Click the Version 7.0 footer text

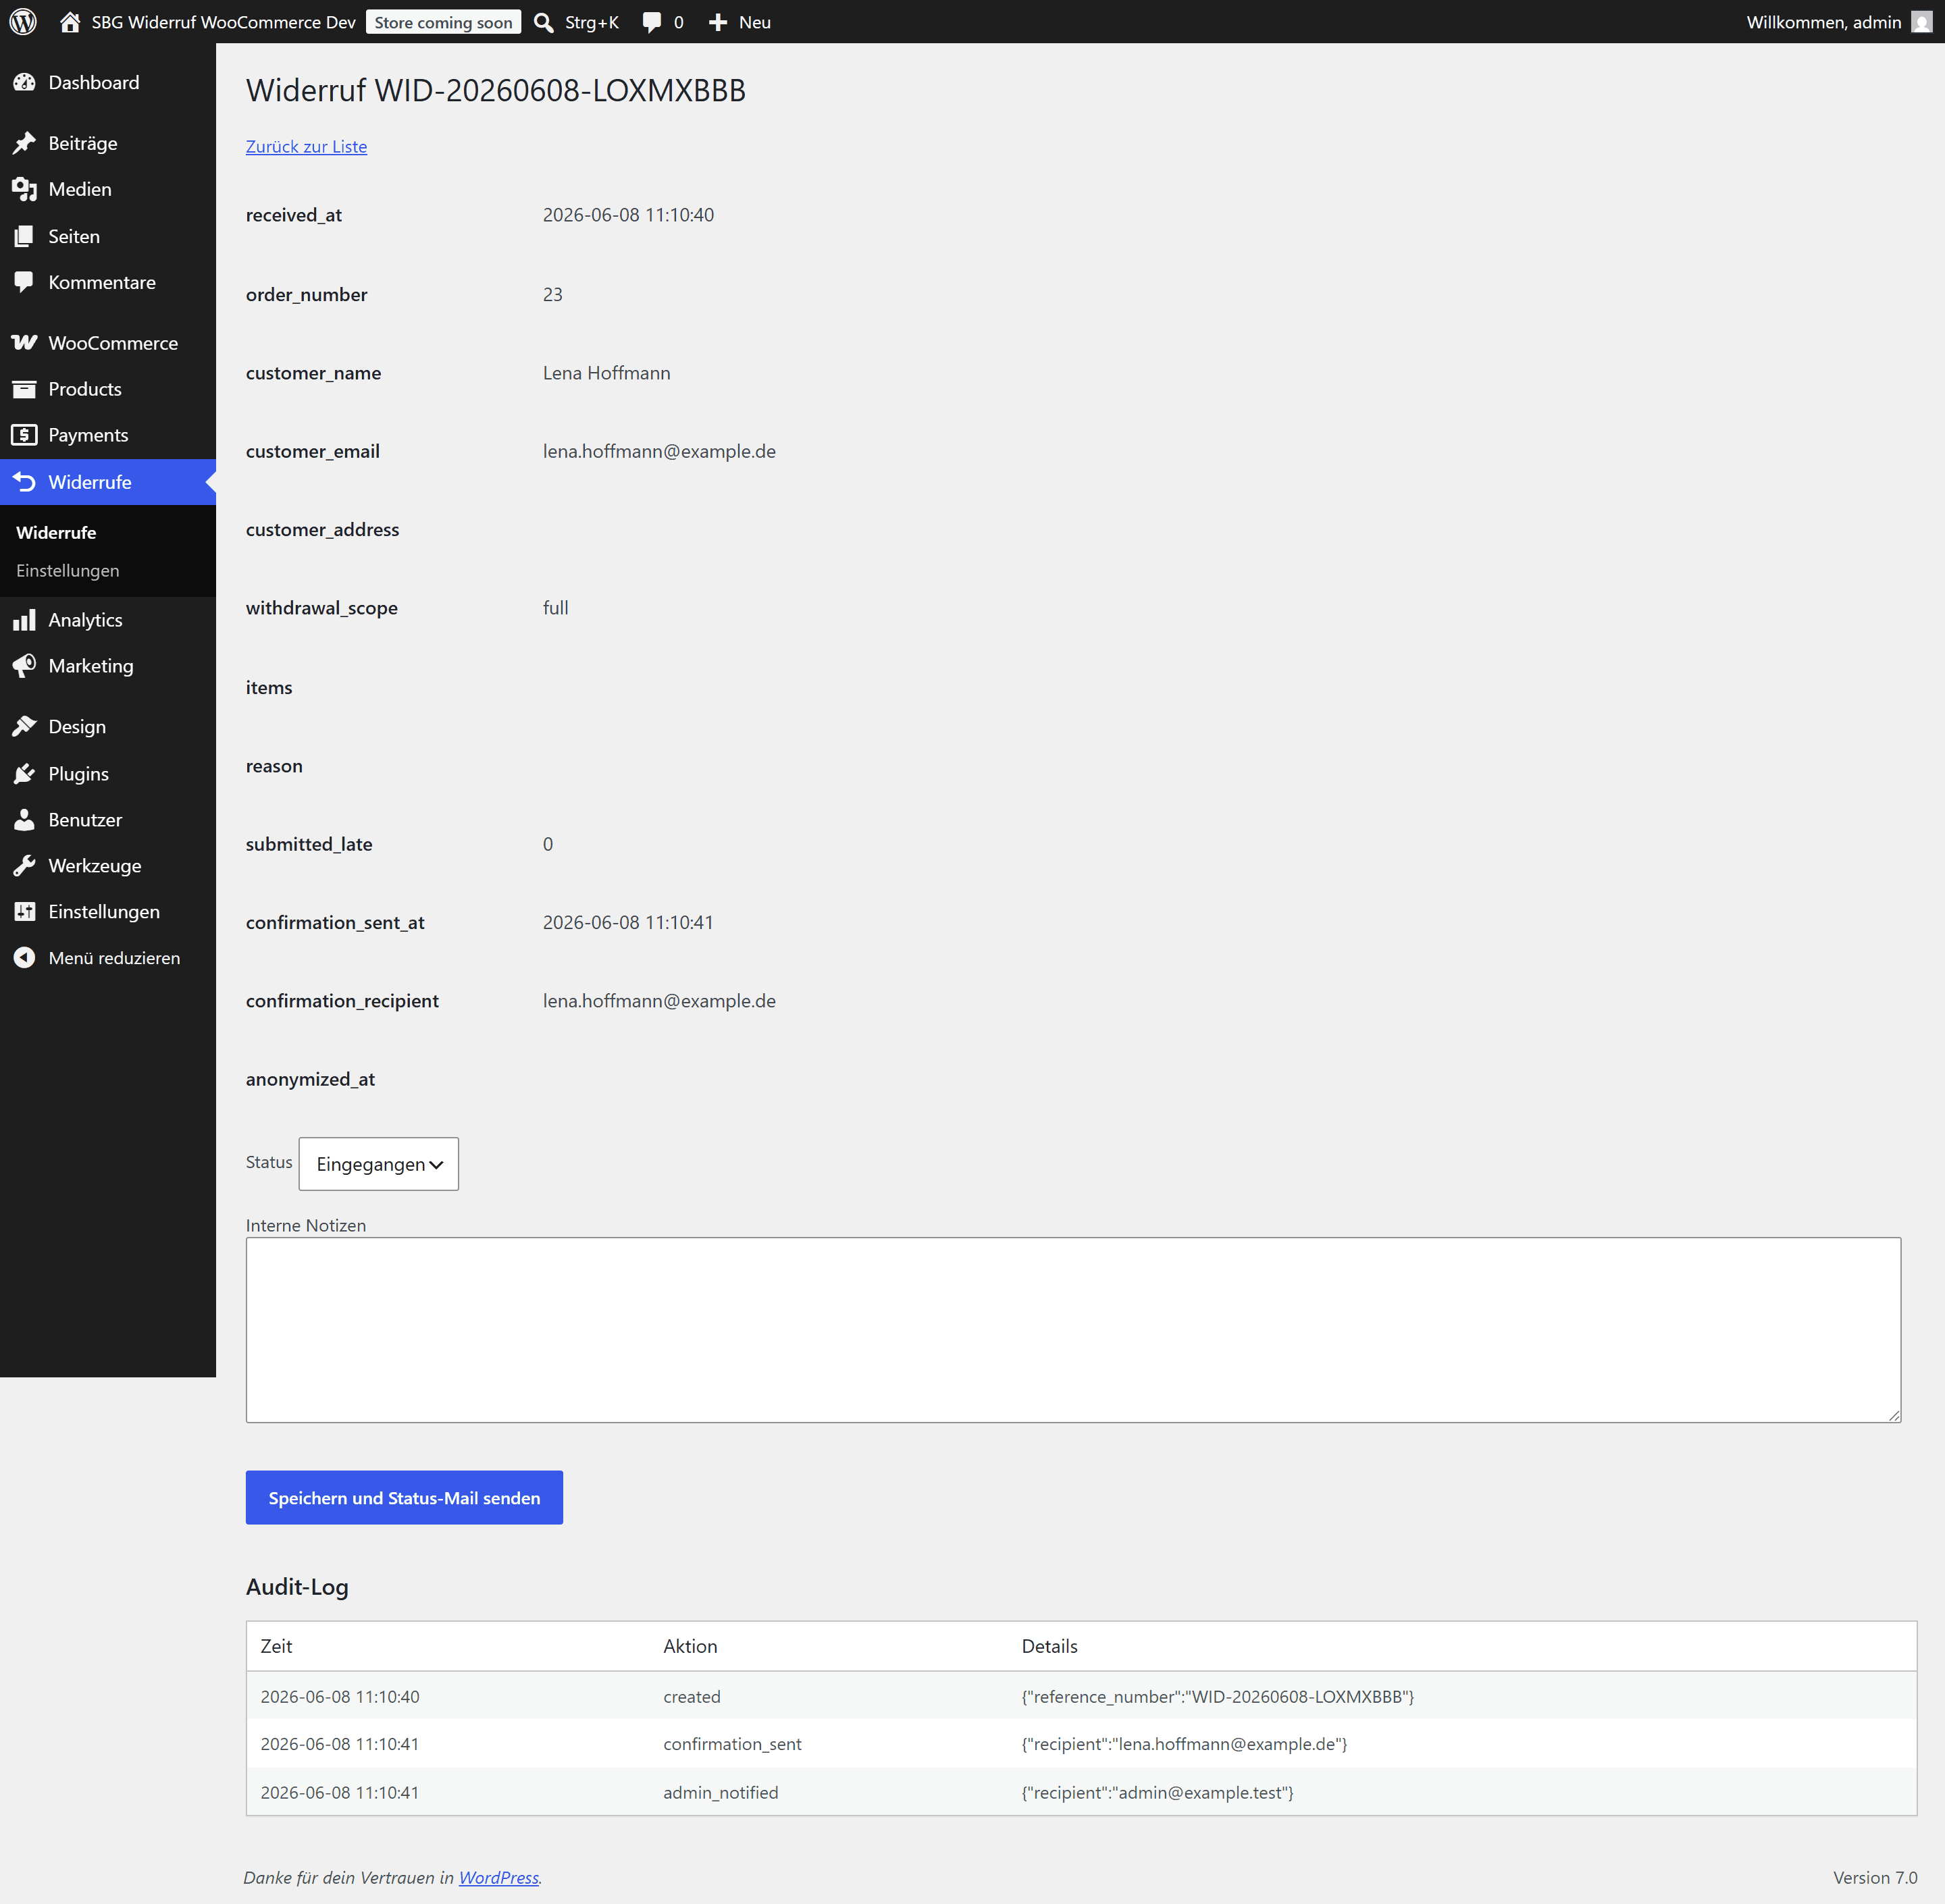click(1875, 1878)
